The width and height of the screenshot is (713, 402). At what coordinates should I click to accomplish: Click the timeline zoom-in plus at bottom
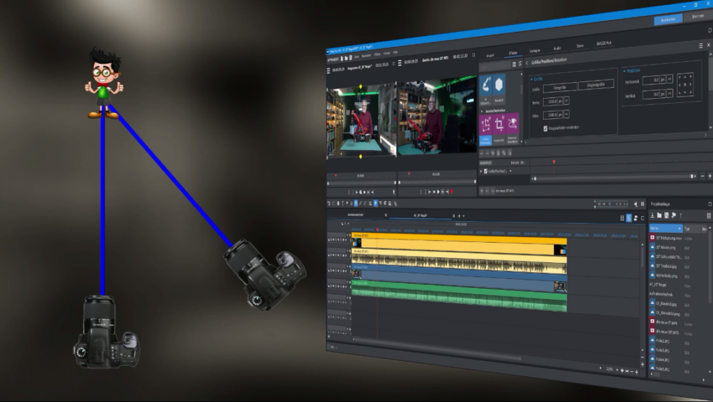click(636, 372)
